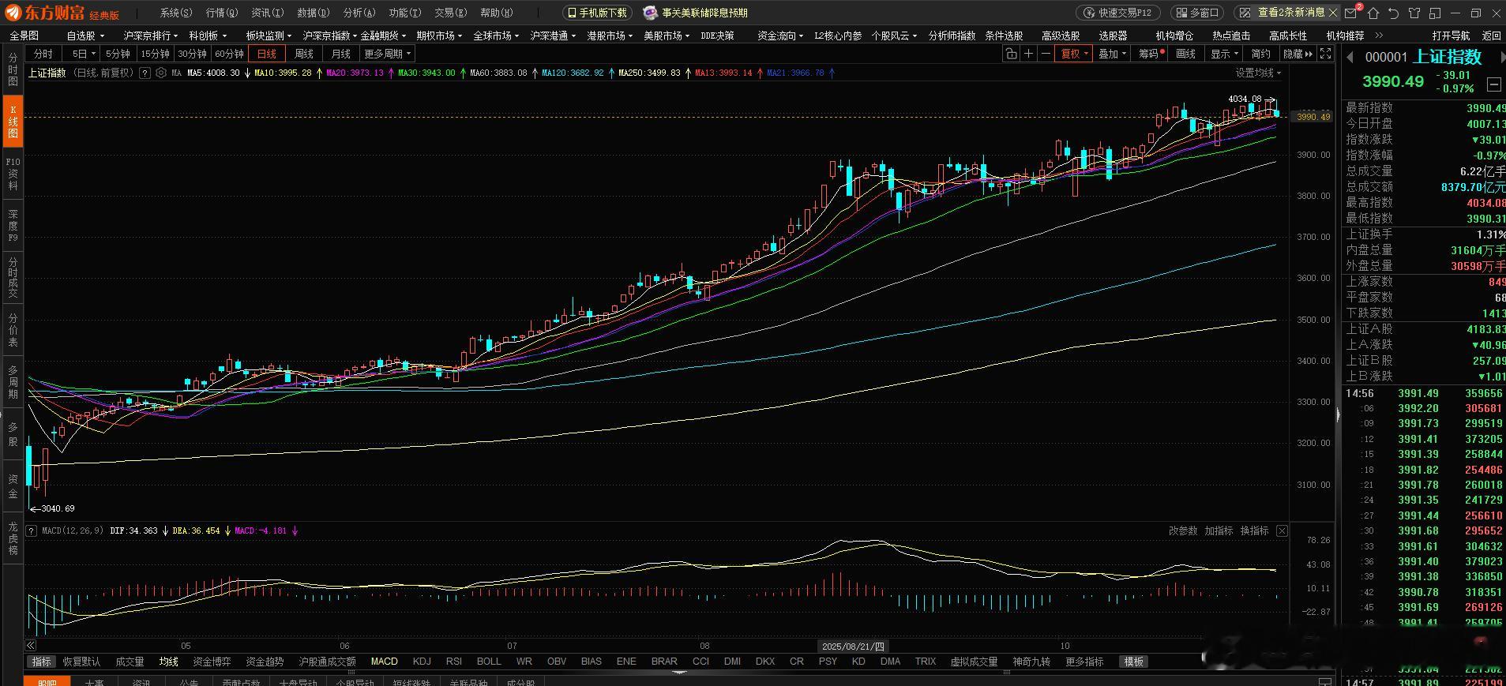Viewport: 1506px width, 686px height.
Task: Select the KDJ indicator tab
Action: (x=422, y=662)
